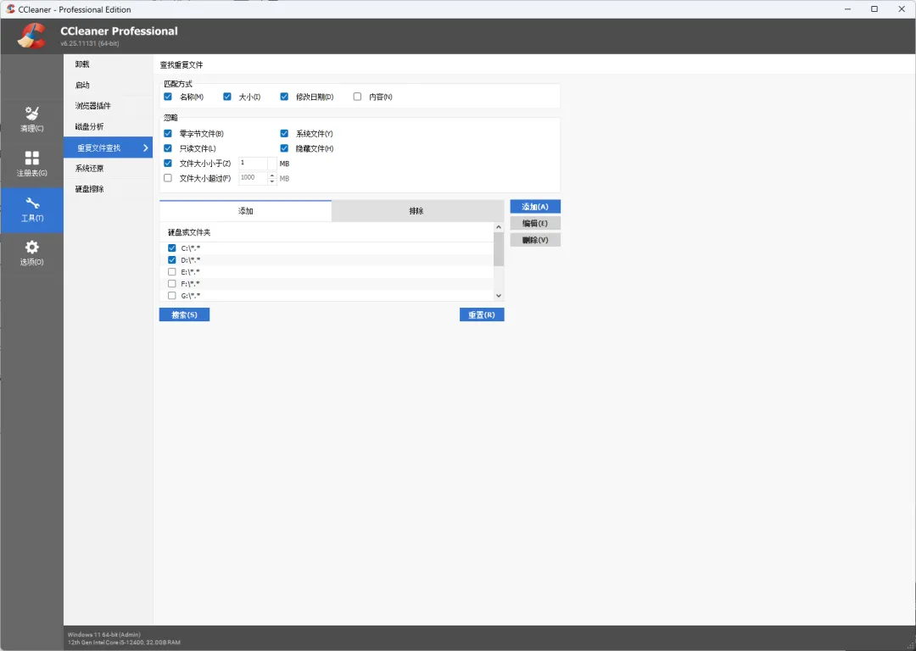The width and height of the screenshot is (916, 651).
Task: Toggle the 名称(M) match checkbox
Action: pyautogui.click(x=168, y=97)
